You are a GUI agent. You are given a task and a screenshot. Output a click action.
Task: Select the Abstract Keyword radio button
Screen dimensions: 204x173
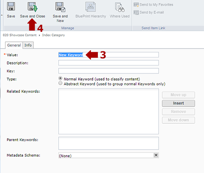60,83
